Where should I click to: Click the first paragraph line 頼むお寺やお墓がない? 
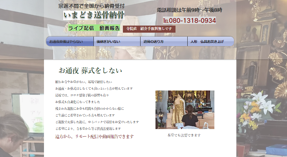(x=84, y=82)
